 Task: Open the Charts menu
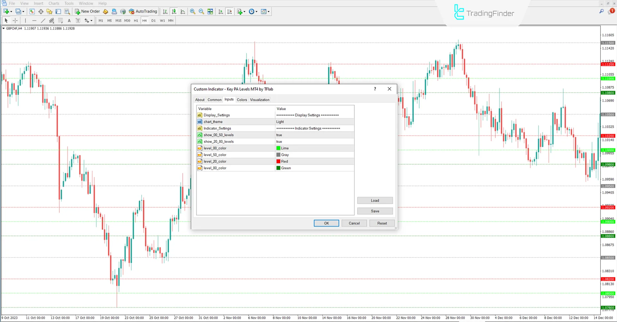[53, 3]
